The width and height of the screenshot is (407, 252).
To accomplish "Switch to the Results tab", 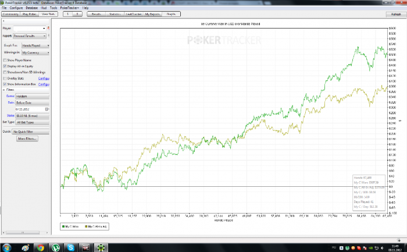I will [97, 14].
